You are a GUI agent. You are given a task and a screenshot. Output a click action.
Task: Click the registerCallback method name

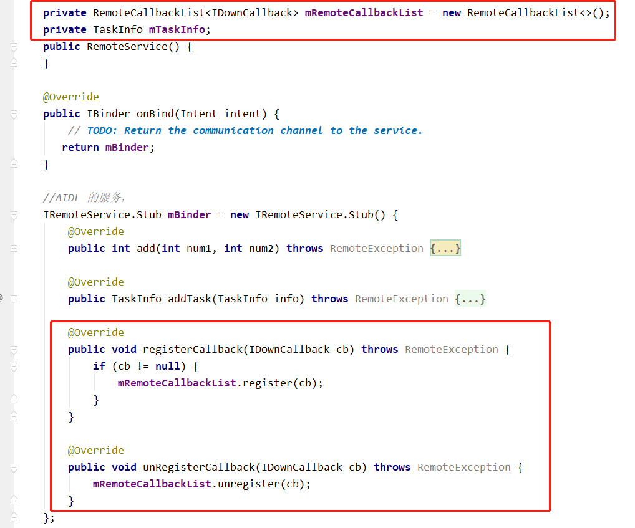coord(192,350)
